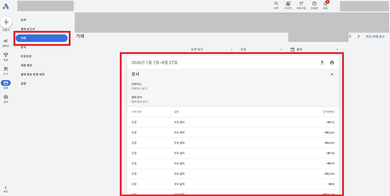390x196 pixels.
Task: Open the 조정 filter dropdown
Action: 261,50
